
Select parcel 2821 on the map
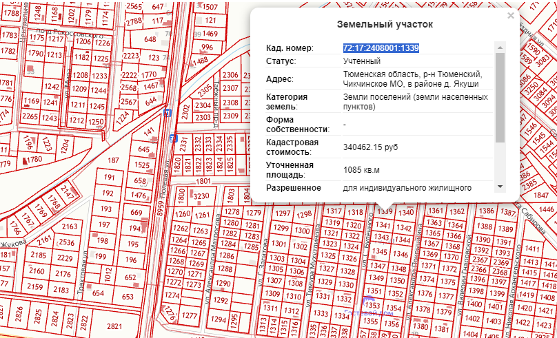[x=114, y=326]
